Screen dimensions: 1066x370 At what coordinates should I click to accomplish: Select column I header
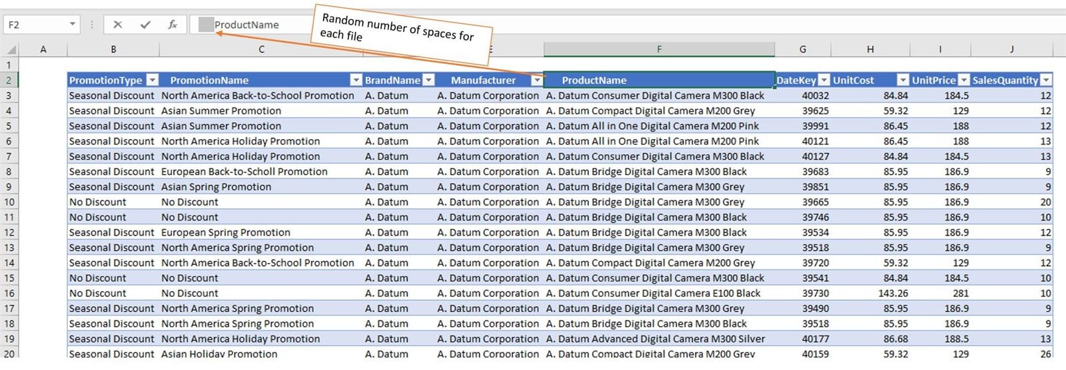pyautogui.click(x=940, y=49)
